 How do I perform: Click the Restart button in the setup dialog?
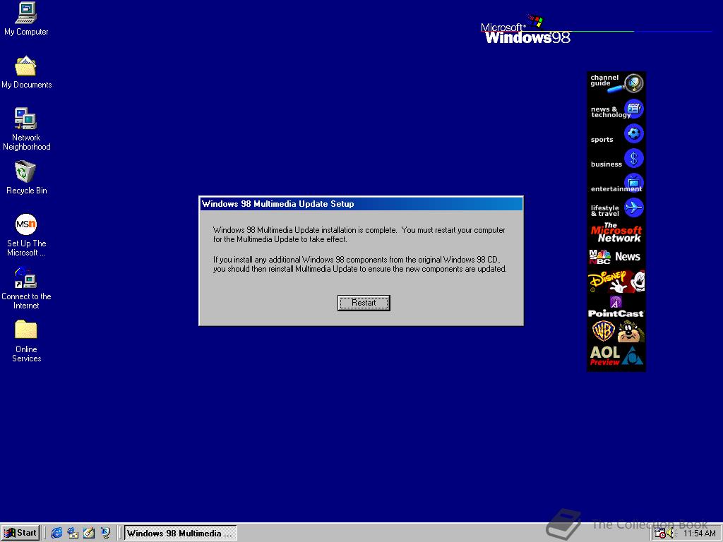pyautogui.click(x=364, y=303)
